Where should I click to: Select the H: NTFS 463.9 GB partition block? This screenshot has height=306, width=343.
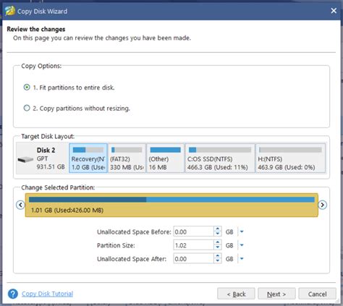click(x=290, y=158)
